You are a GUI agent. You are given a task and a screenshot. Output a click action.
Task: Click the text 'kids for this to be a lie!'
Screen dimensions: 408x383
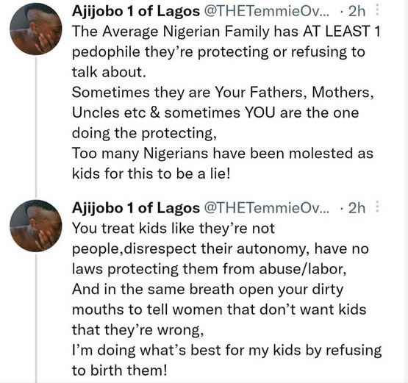151,173
